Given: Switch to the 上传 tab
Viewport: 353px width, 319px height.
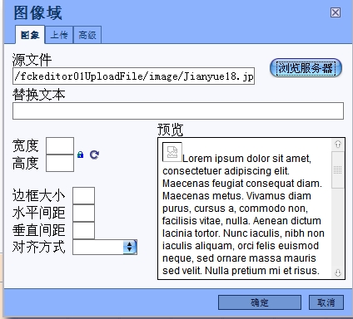Looking at the screenshot, I should click(x=59, y=35).
